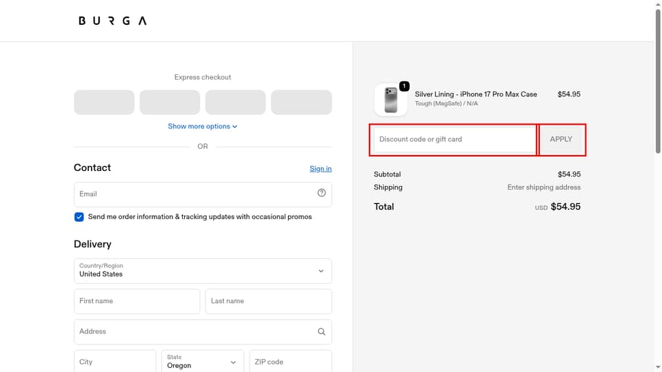662x372 pixels.
Task: Select the third express checkout button
Action: pyautogui.click(x=236, y=102)
